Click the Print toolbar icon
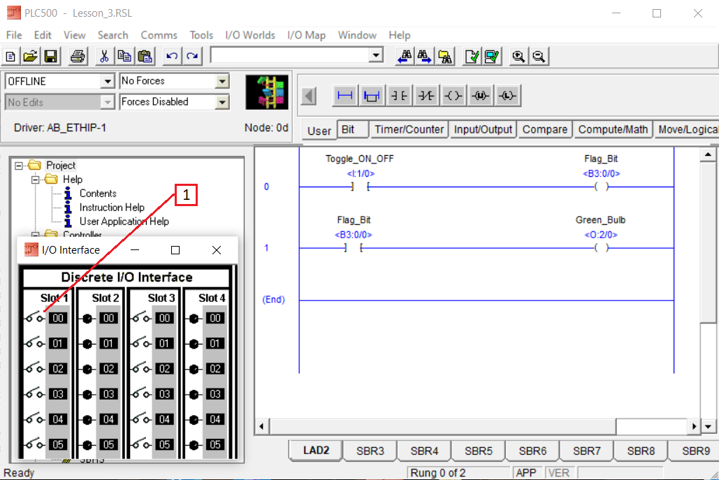This screenshot has width=719, height=480. click(x=78, y=57)
